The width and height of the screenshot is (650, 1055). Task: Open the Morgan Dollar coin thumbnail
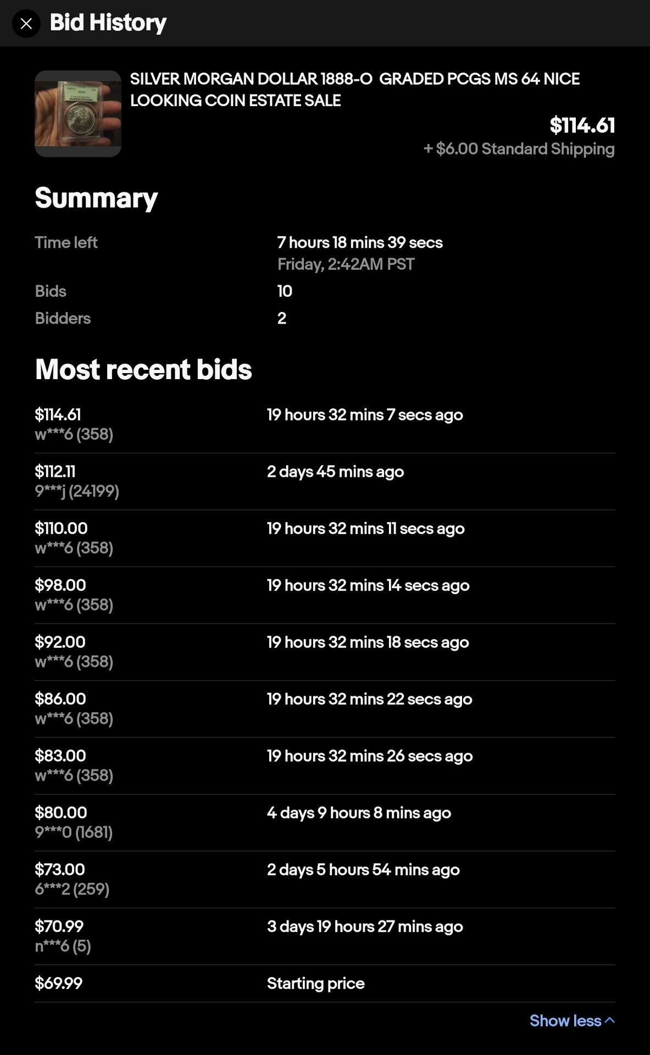click(78, 114)
